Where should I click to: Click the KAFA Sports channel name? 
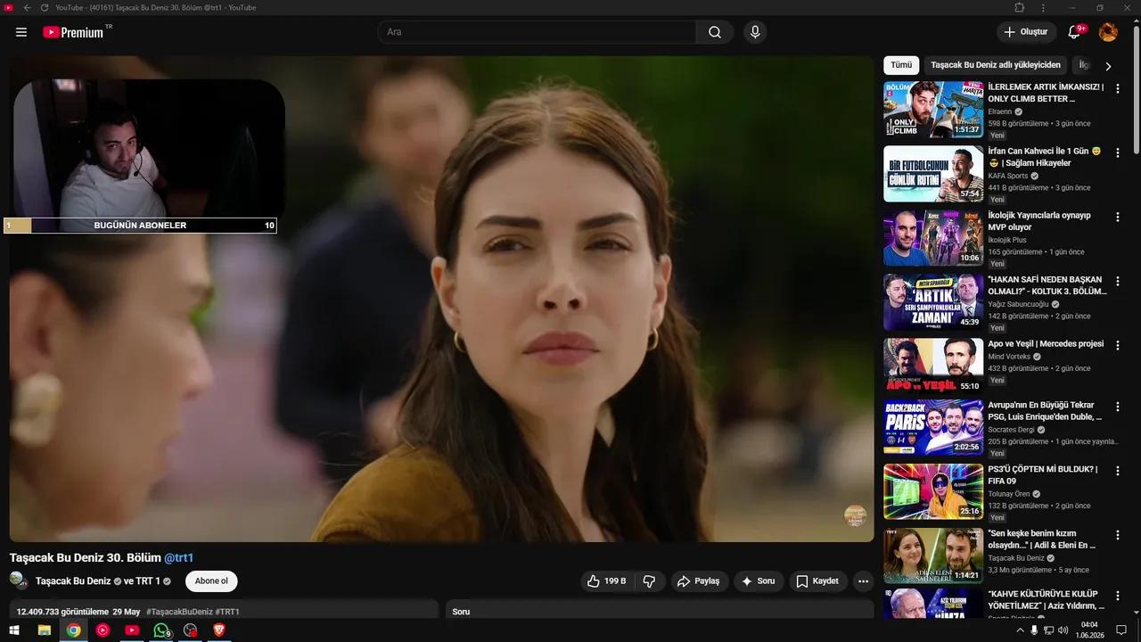click(x=1007, y=177)
